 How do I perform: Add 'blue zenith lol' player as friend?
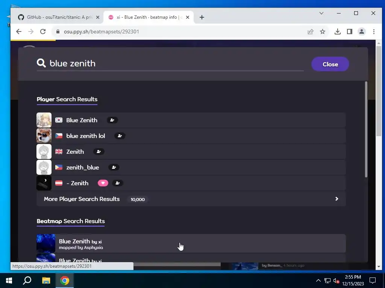(120, 136)
